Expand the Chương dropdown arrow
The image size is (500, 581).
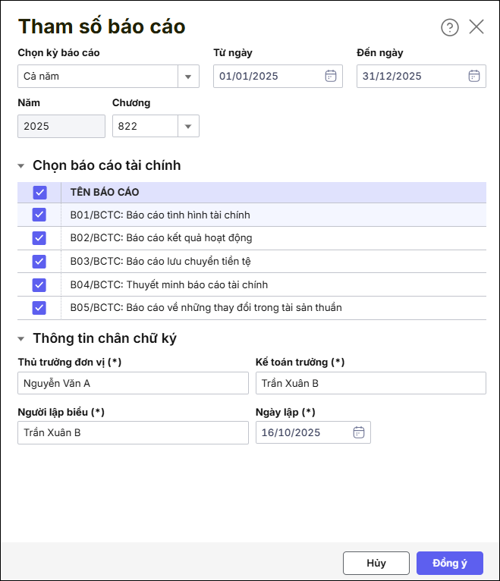(188, 126)
